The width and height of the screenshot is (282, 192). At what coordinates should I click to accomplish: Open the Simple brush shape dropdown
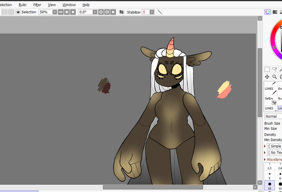(275, 146)
